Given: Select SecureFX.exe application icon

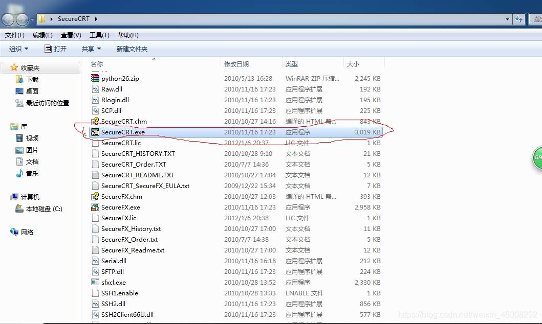Looking at the screenshot, I should click(95, 207).
